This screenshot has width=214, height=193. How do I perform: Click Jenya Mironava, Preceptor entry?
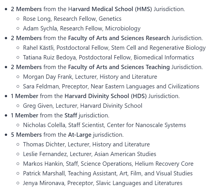click(x=102, y=183)
